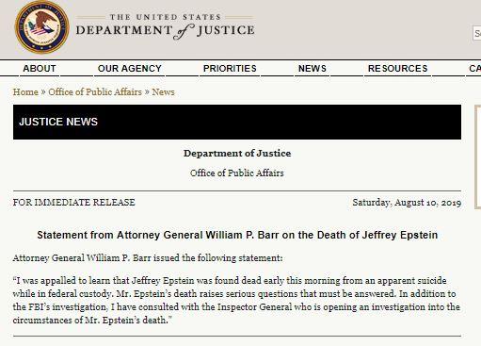Open the RESOURCES menu
The image size is (481, 346).
click(x=397, y=68)
